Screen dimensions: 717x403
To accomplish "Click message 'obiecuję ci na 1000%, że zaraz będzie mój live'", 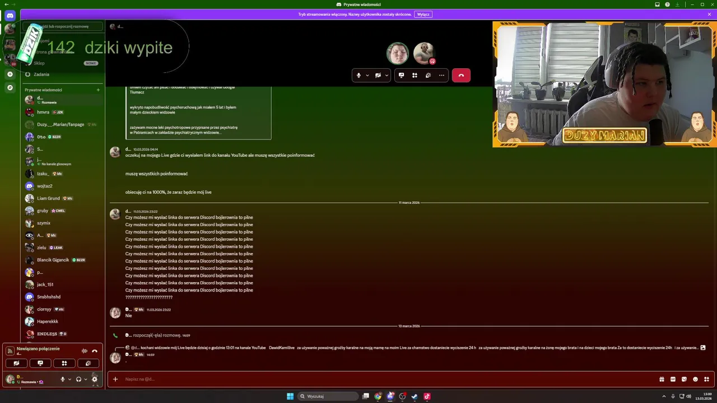I will (169, 192).
